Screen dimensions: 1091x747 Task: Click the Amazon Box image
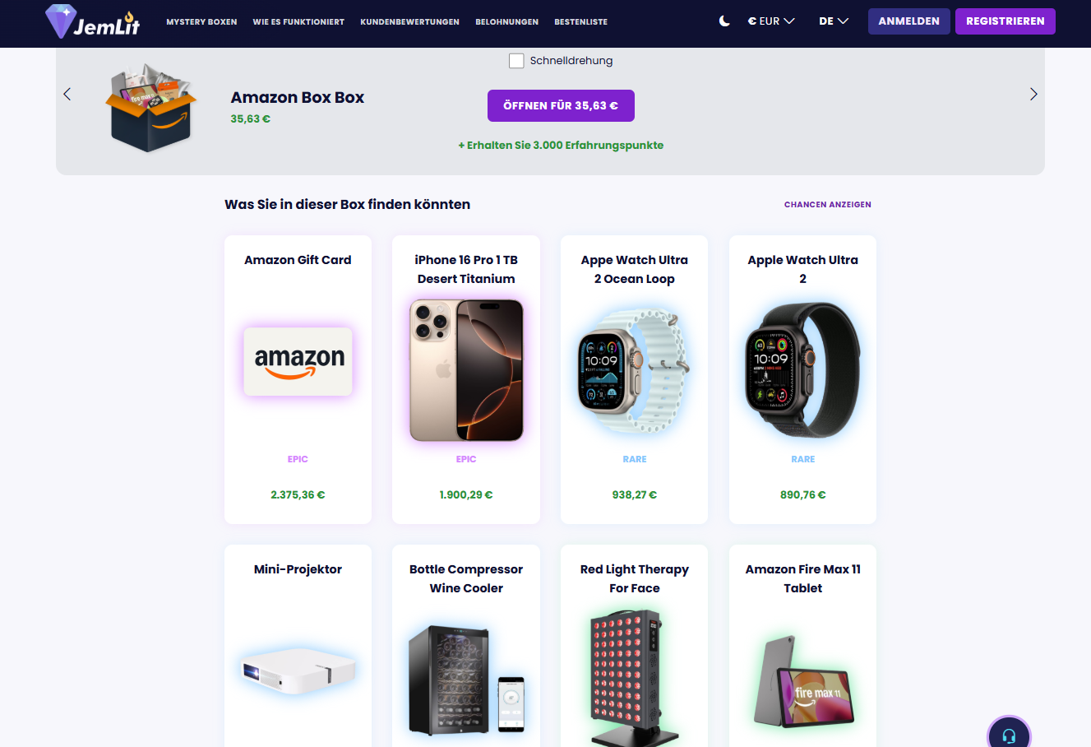tap(152, 108)
